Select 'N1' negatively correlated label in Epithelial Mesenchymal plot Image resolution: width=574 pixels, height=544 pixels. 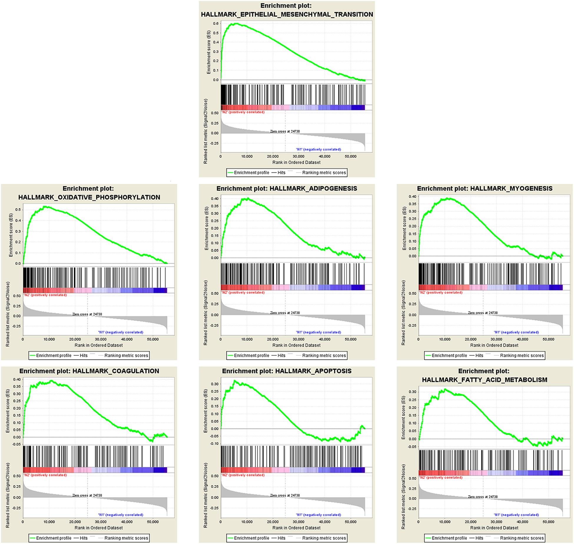(x=318, y=149)
